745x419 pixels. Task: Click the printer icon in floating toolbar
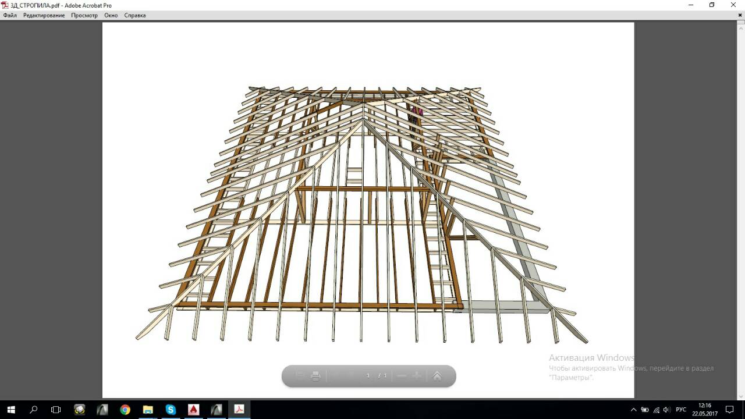tap(315, 376)
